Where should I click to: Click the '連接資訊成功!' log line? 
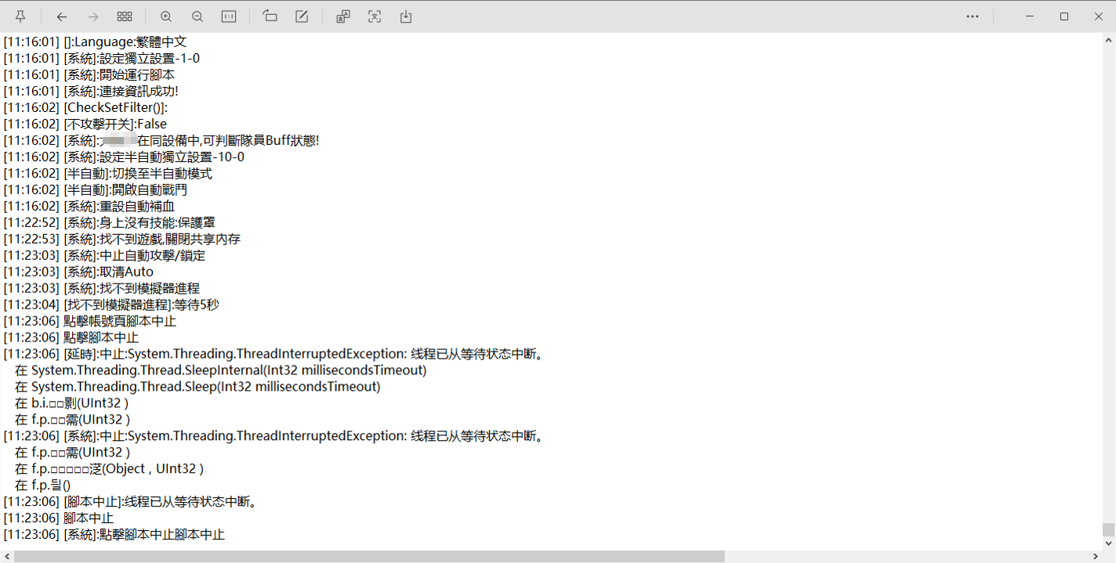coord(91,92)
